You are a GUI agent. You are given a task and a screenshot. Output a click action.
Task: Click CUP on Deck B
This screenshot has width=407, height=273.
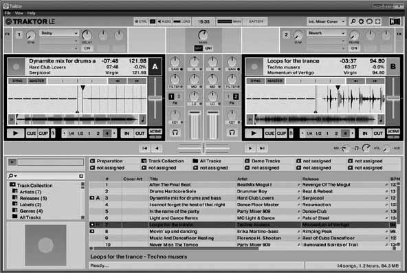coord(281,133)
